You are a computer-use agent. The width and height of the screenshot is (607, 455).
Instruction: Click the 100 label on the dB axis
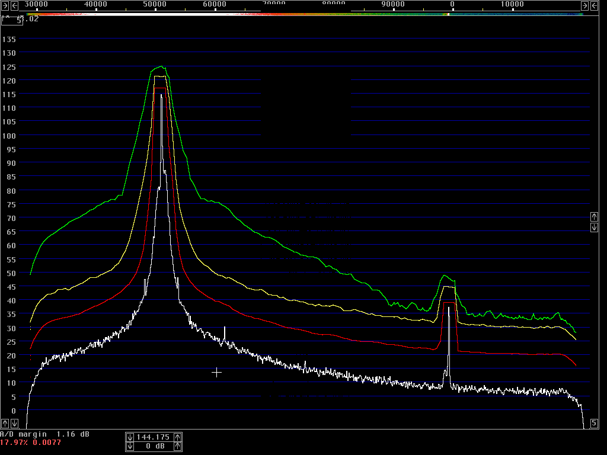[9, 136]
